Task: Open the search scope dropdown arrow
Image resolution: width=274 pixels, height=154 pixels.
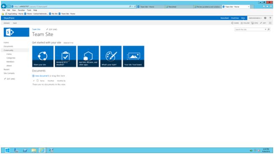Action: coord(266,29)
